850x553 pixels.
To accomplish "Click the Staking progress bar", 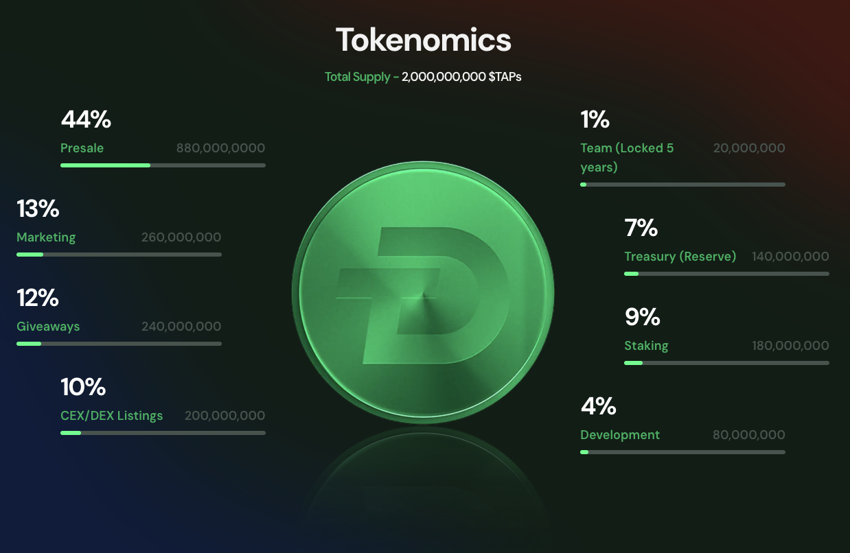I will click(x=726, y=363).
